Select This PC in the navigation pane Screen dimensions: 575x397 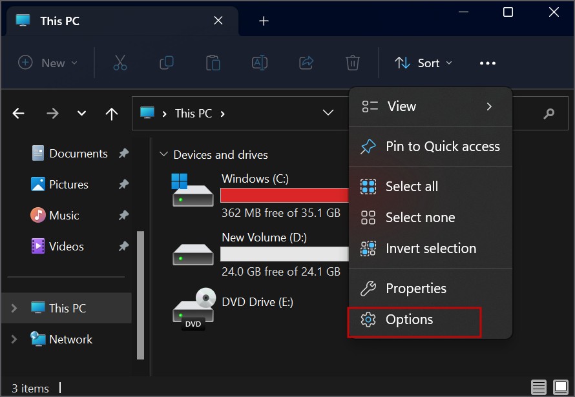pyautogui.click(x=67, y=308)
